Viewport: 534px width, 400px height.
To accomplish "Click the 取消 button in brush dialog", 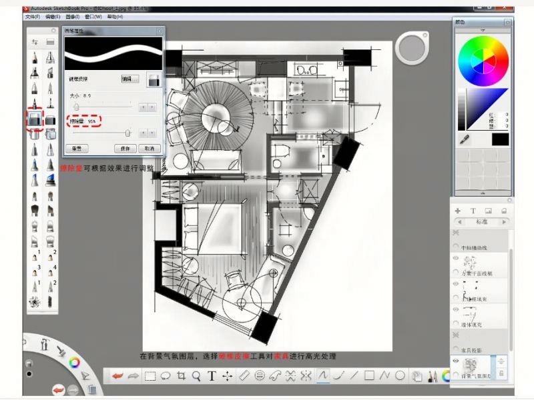I will [150, 148].
